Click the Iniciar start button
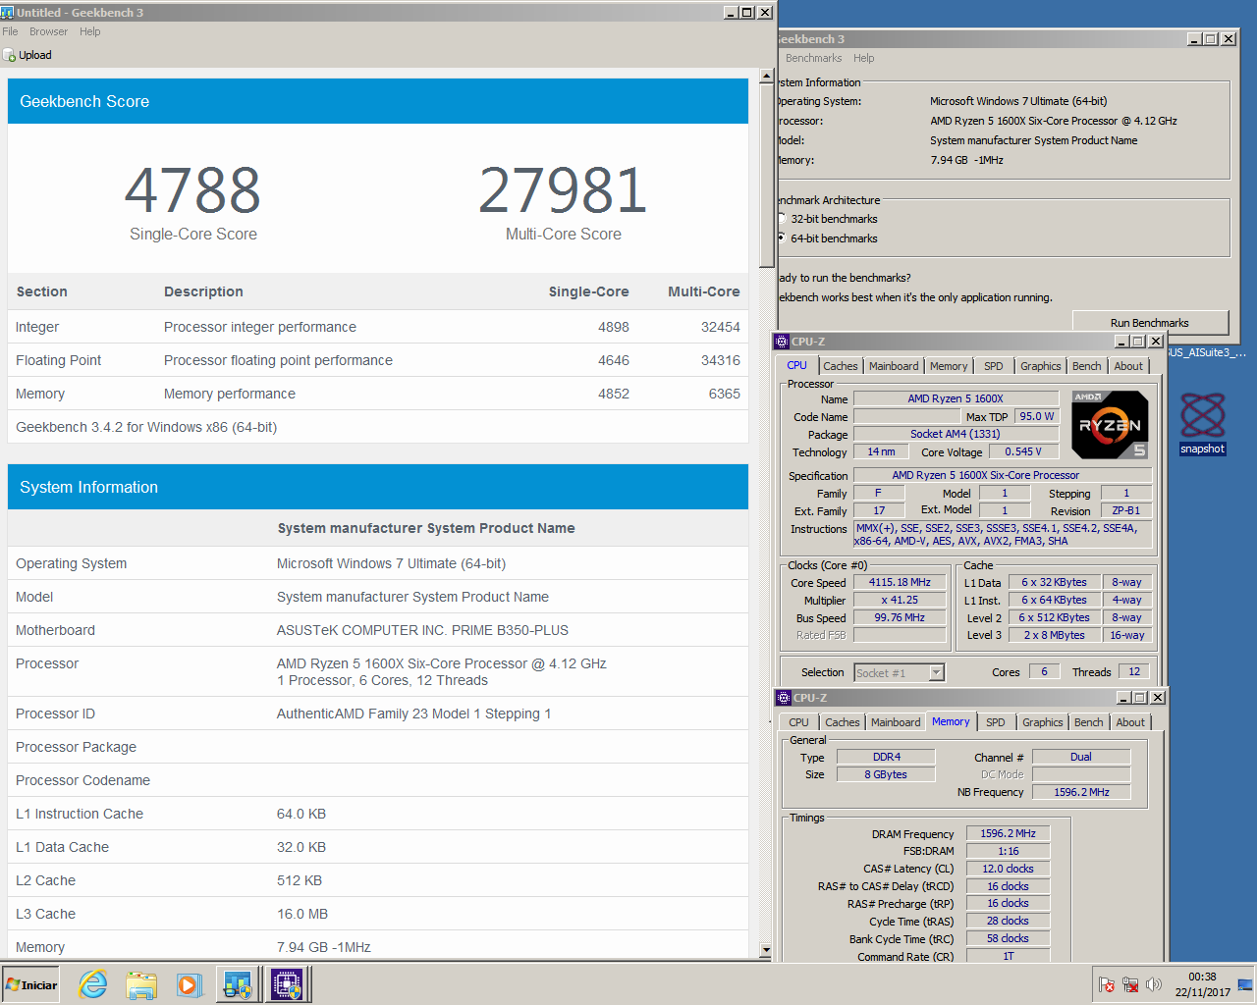 coord(31,984)
